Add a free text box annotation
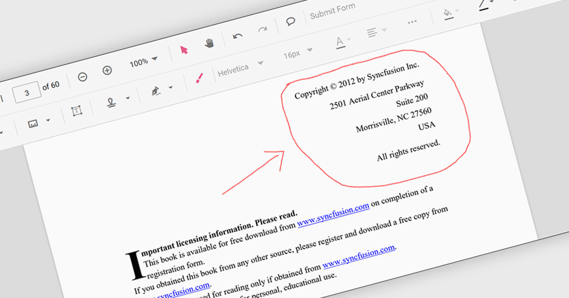569x298 pixels. point(76,111)
